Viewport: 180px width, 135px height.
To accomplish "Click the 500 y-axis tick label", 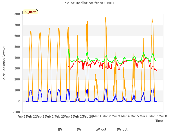I will click(17, 47).
